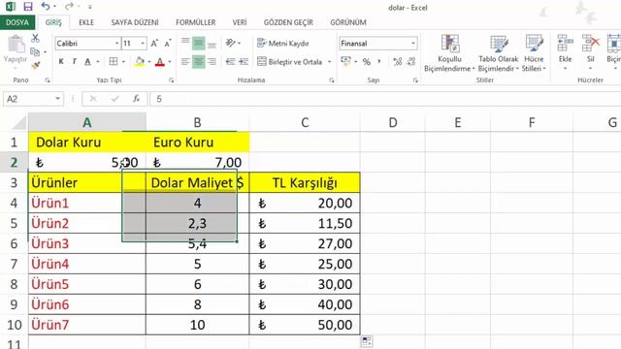This screenshot has width=621, height=349.
Task: Decrease font size with the small A icon
Action: [168, 43]
